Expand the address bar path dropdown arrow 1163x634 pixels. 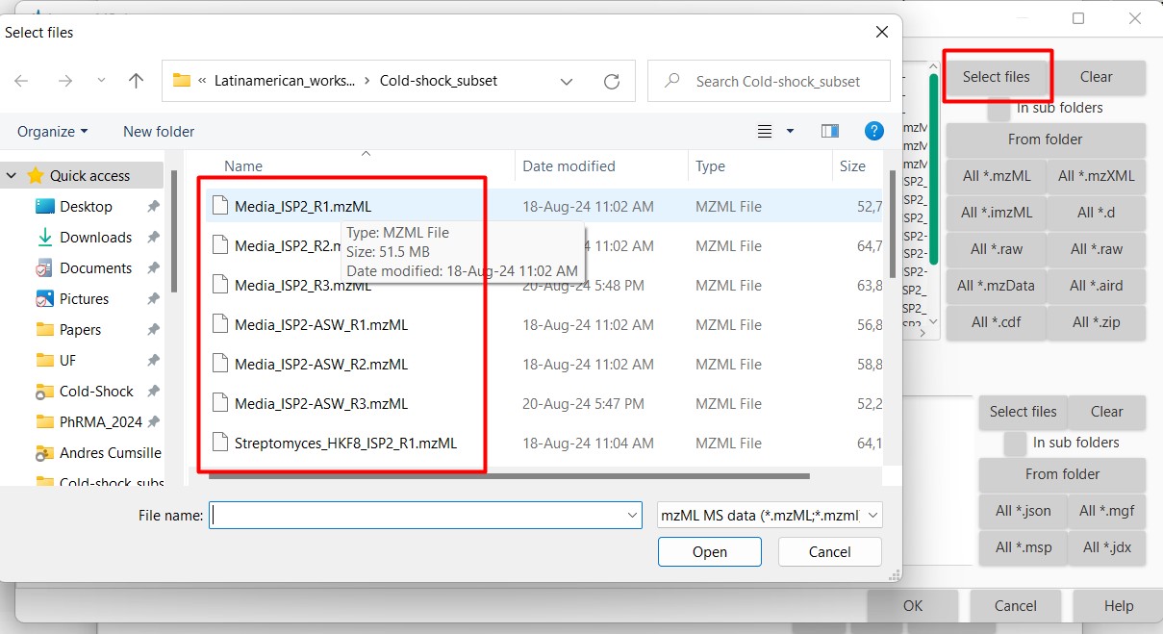point(567,82)
